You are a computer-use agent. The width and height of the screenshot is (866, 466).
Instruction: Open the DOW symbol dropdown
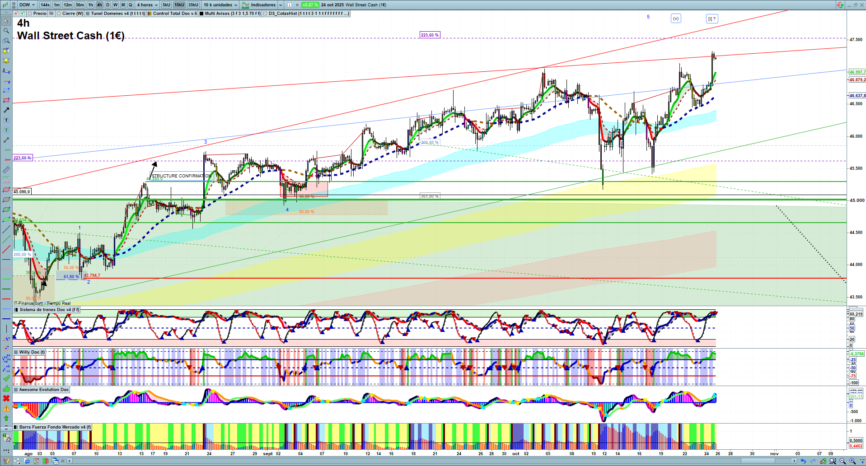click(x=27, y=5)
